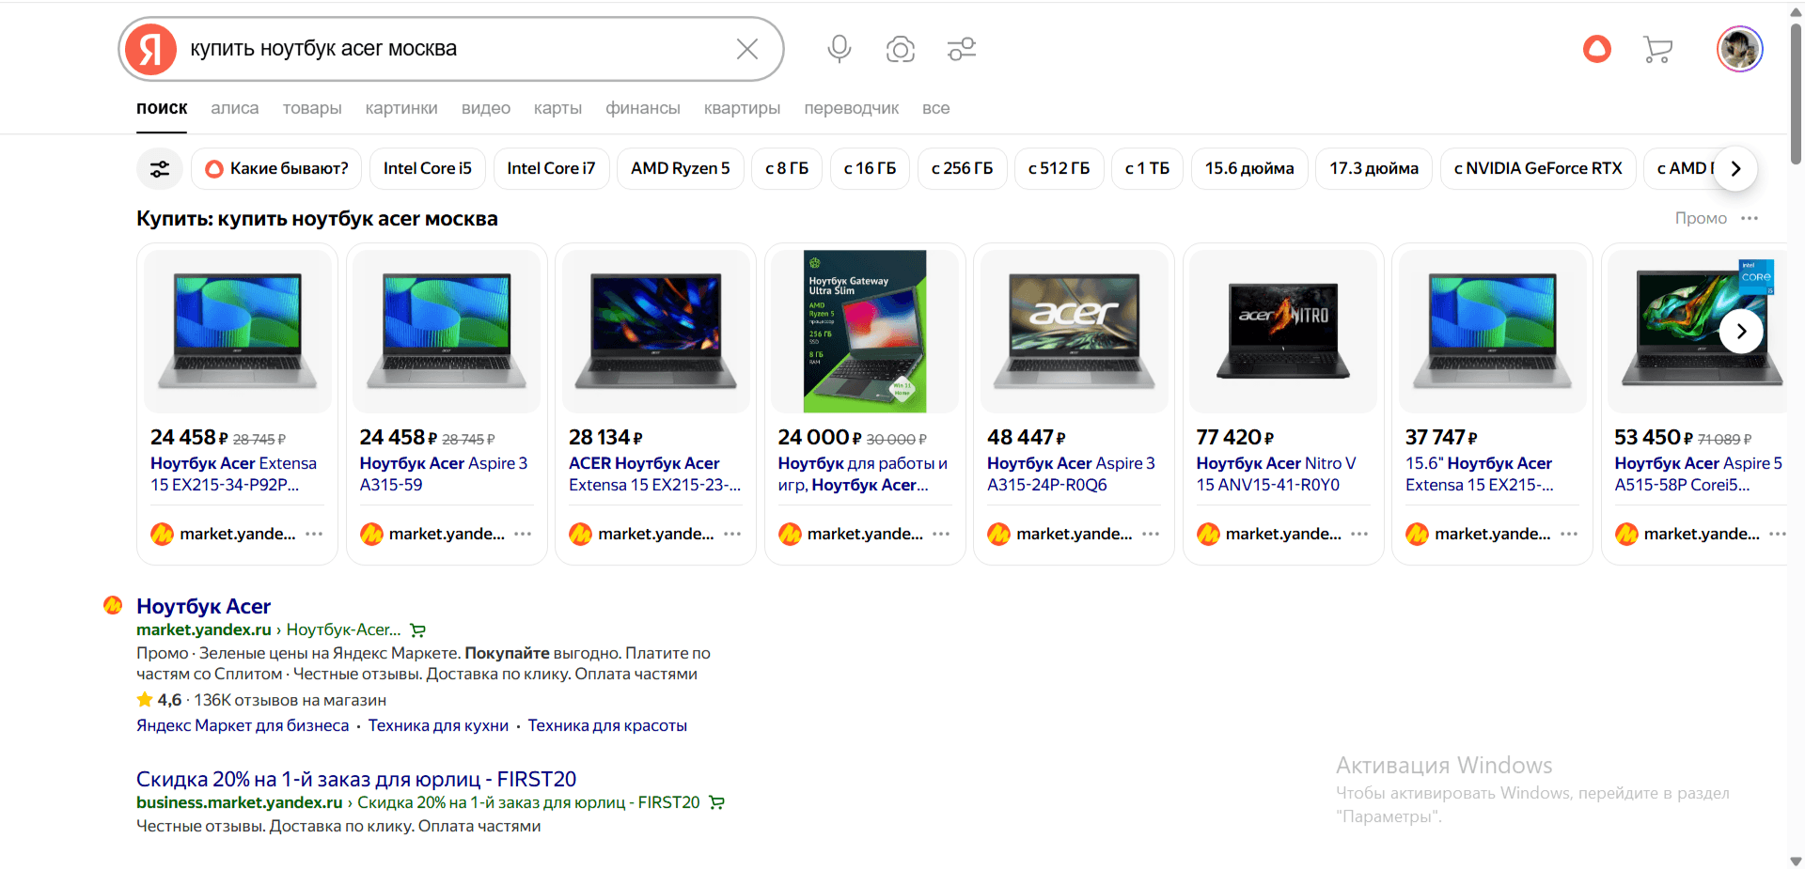Switch to the товары tab
The image size is (1805, 869).
312,108
